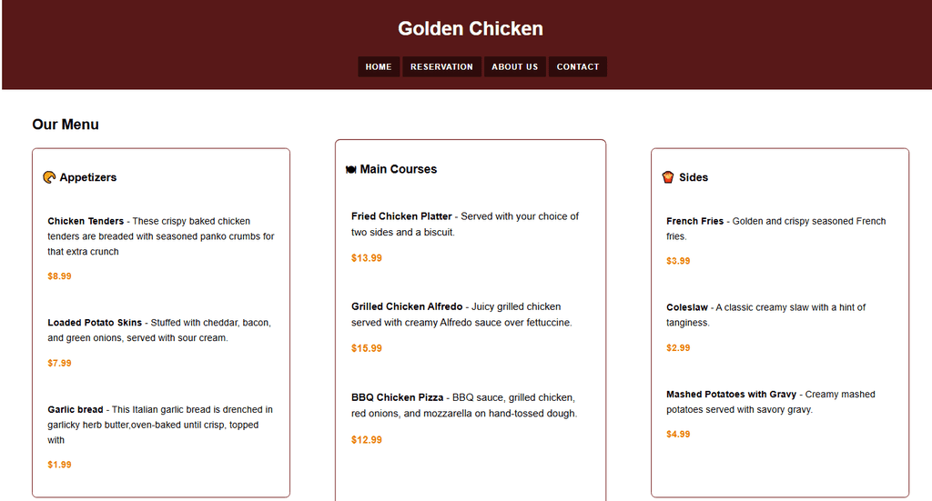Select the Fried Chicken Platter title
The image size is (932, 501).
click(401, 216)
